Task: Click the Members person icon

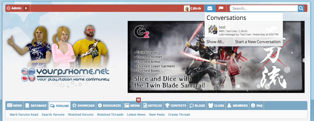Action: (x=229, y=106)
